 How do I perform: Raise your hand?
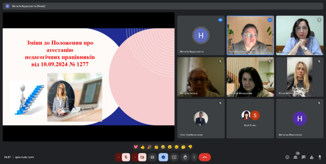tap(185, 157)
